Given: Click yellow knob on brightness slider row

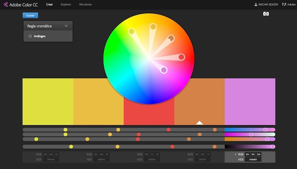Looking at the screenshot, I should point(71,147).
